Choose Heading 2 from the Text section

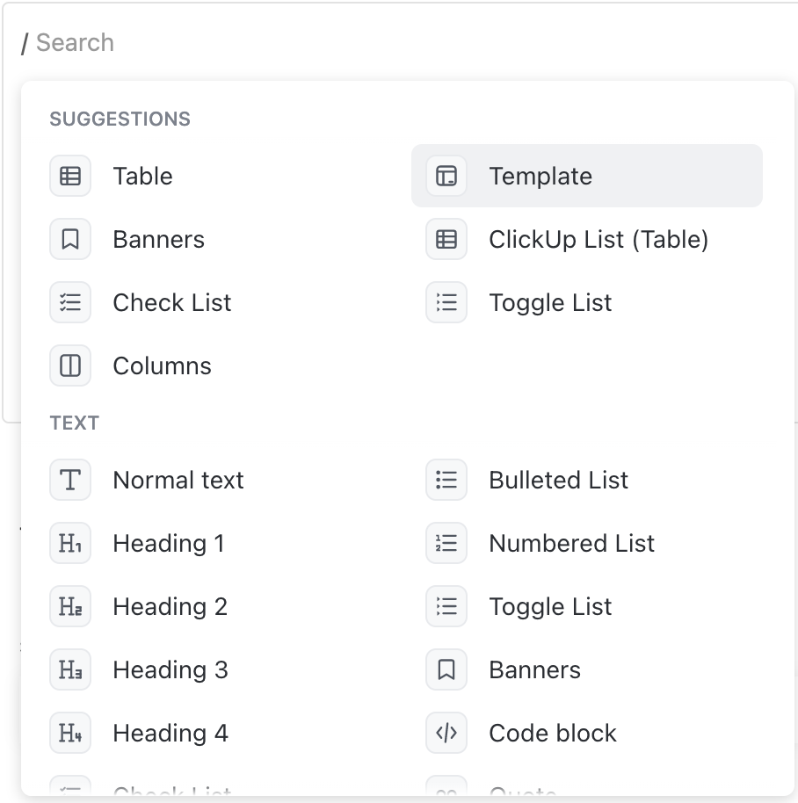(170, 606)
